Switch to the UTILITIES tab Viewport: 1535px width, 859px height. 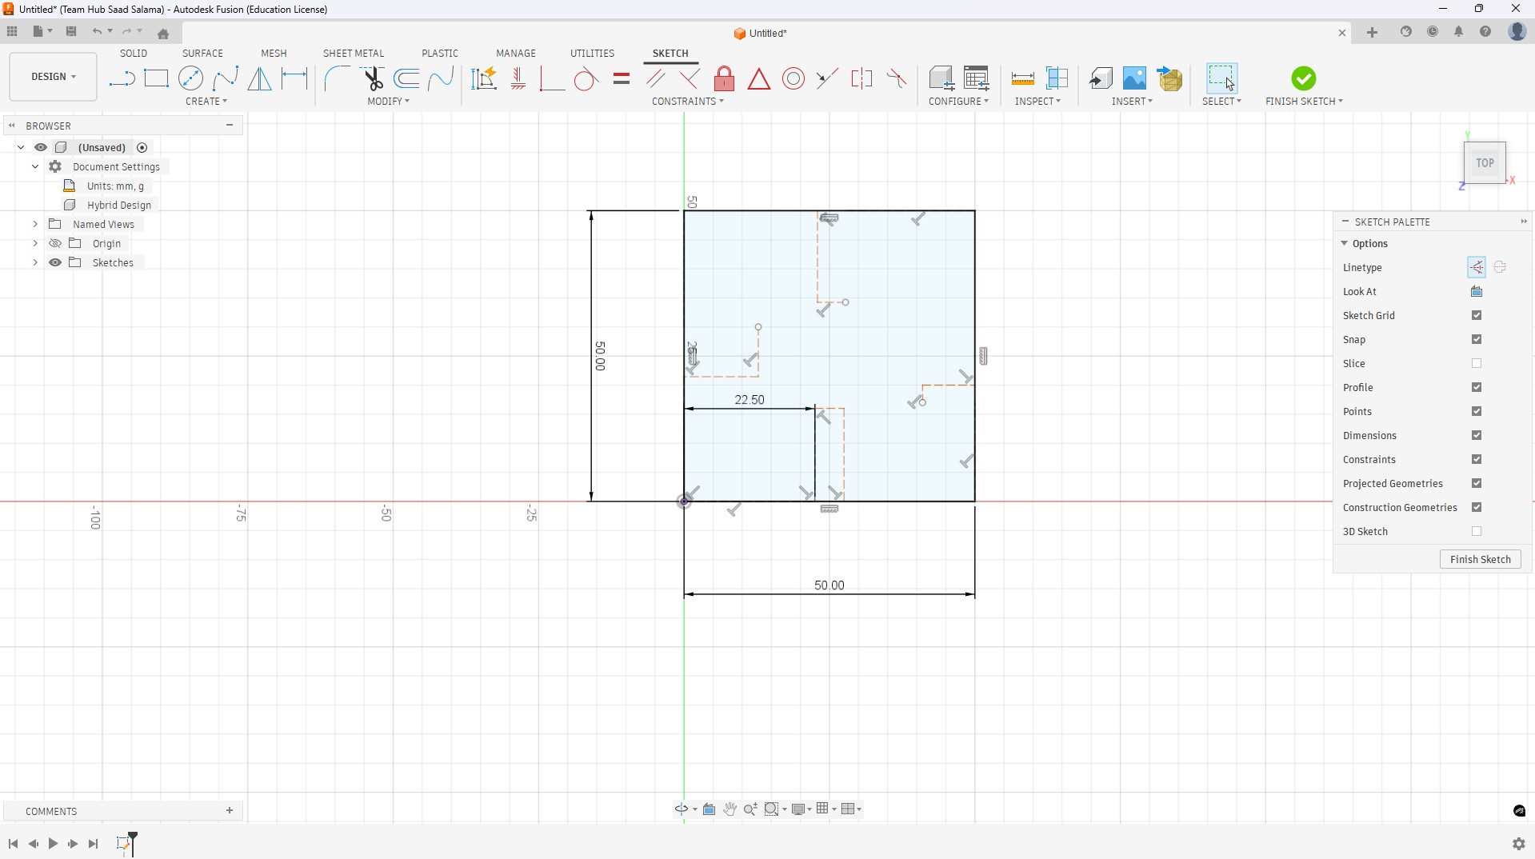pyautogui.click(x=592, y=54)
